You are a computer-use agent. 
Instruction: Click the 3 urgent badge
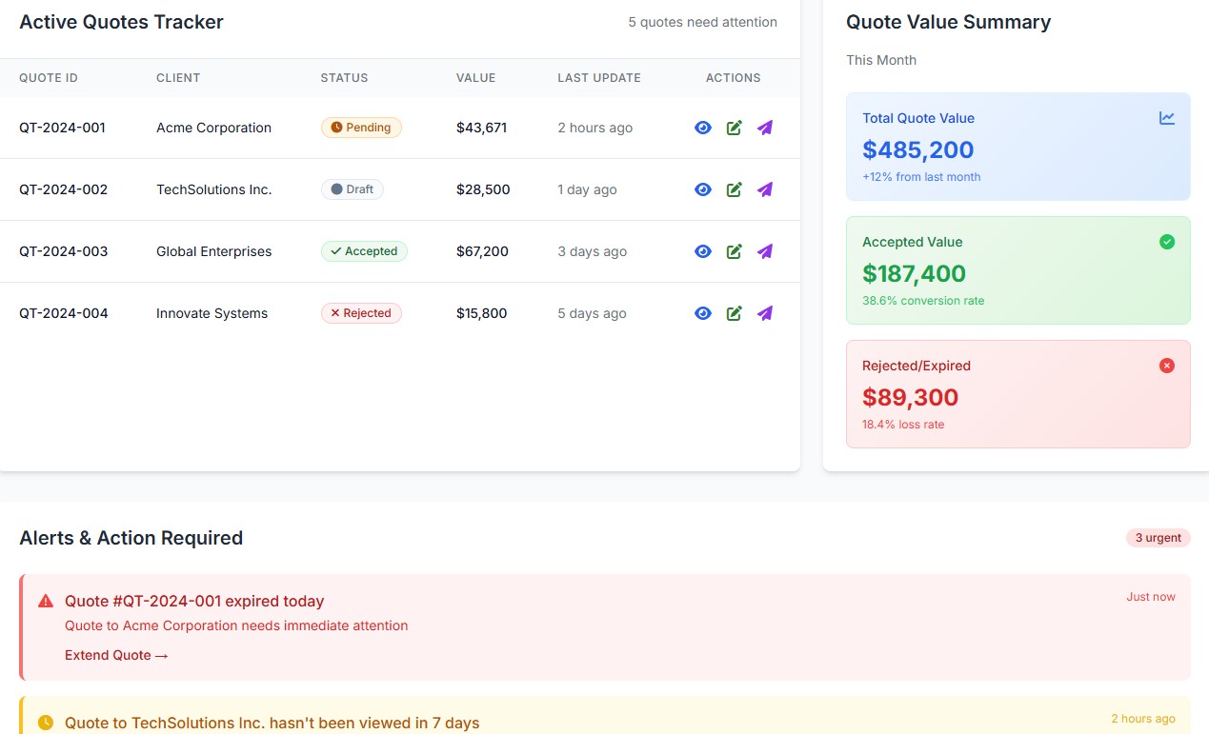(x=1159, y=538)
